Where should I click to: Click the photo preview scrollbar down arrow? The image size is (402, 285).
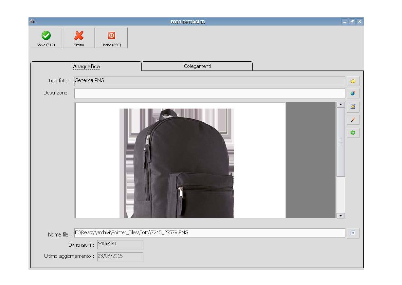point(341,215)
